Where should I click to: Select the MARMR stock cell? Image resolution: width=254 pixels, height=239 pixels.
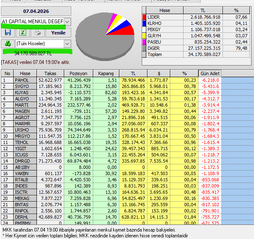click(x=25, y=124)
